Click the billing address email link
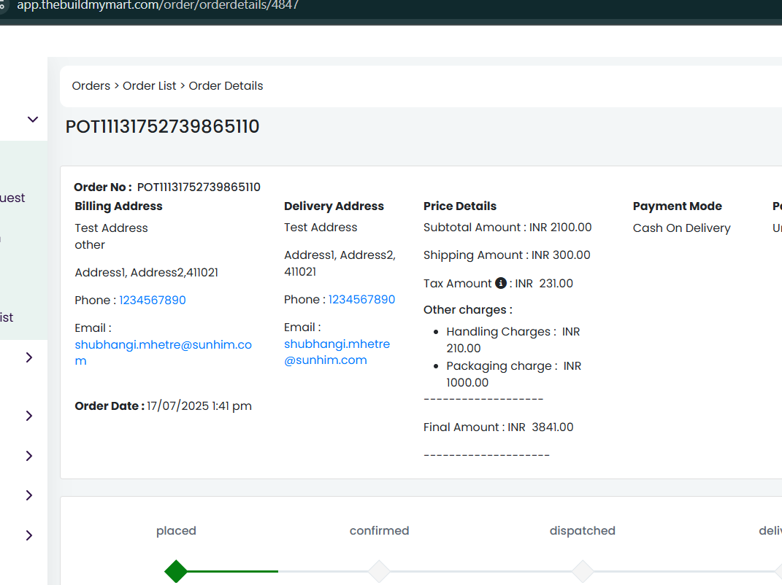The width and height of the screenshot is (782, 585). 163,352
